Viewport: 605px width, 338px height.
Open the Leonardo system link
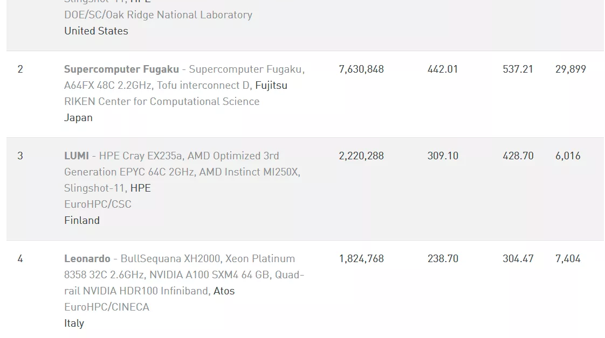(87, 259)
